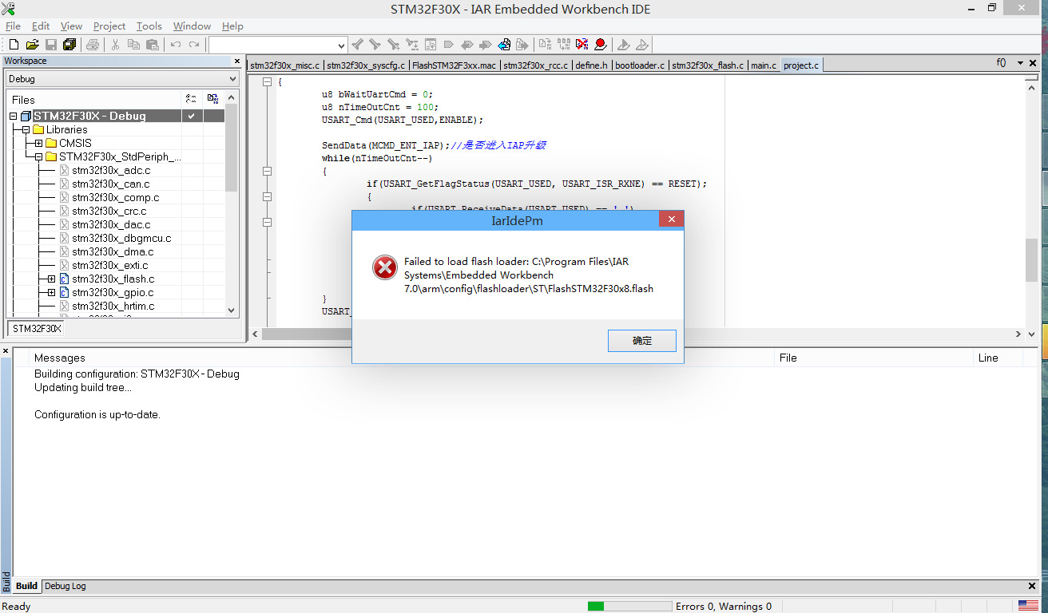Click the editor horizontal scrollbar
The image size is (1048, 613).
(x=637, y=334)
